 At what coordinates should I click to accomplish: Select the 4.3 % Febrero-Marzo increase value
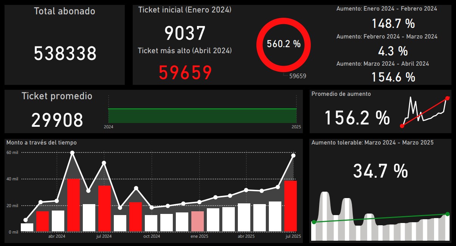(393, 51)
